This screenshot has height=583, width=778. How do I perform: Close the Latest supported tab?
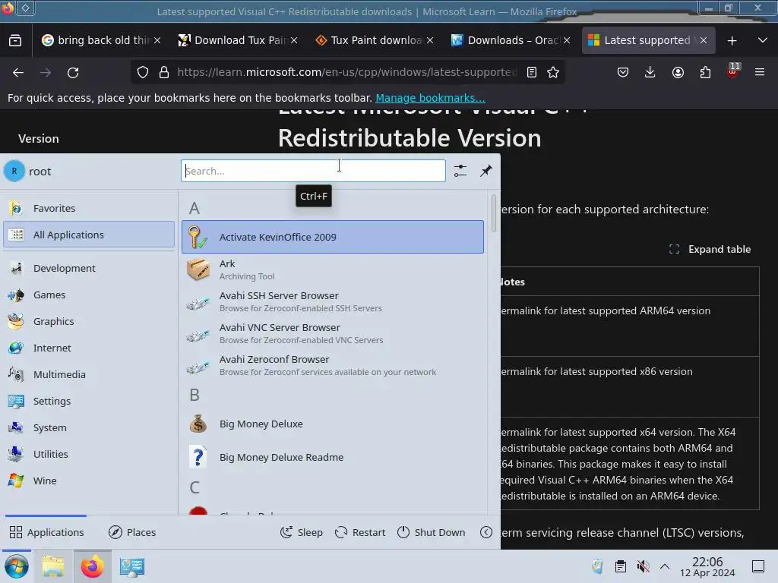[703, 40]
